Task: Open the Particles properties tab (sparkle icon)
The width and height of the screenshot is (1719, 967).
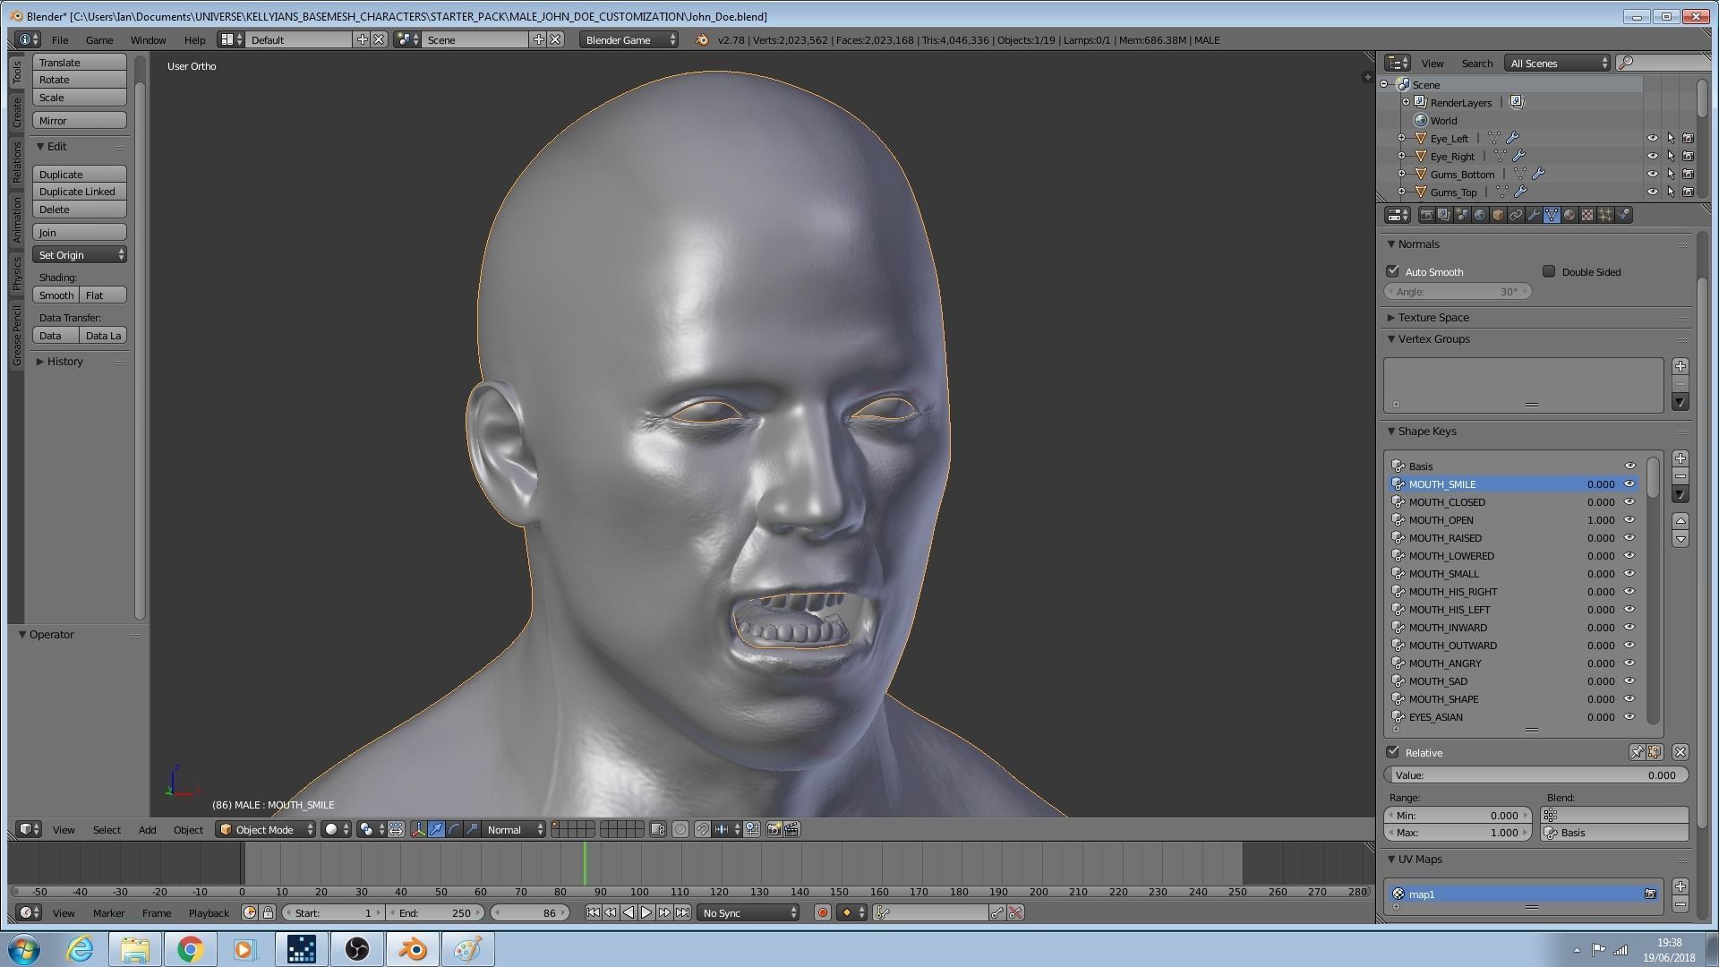Action: tap(1605, 215)
